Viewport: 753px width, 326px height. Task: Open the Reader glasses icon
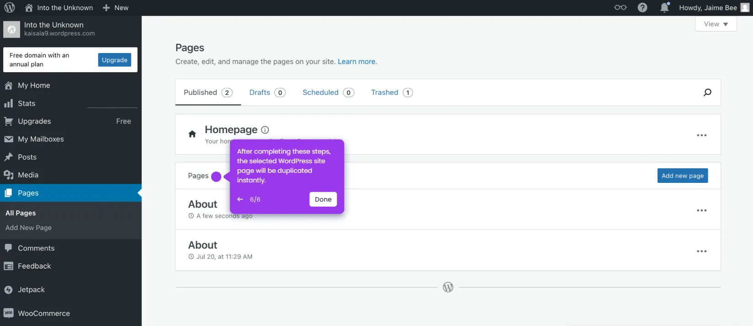click(620, 7)
